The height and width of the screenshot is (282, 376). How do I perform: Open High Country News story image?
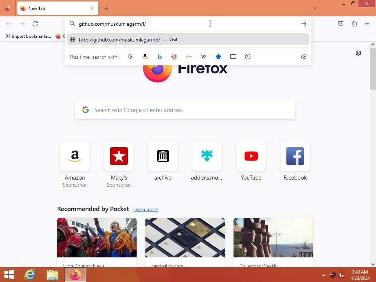click(97, 238)
